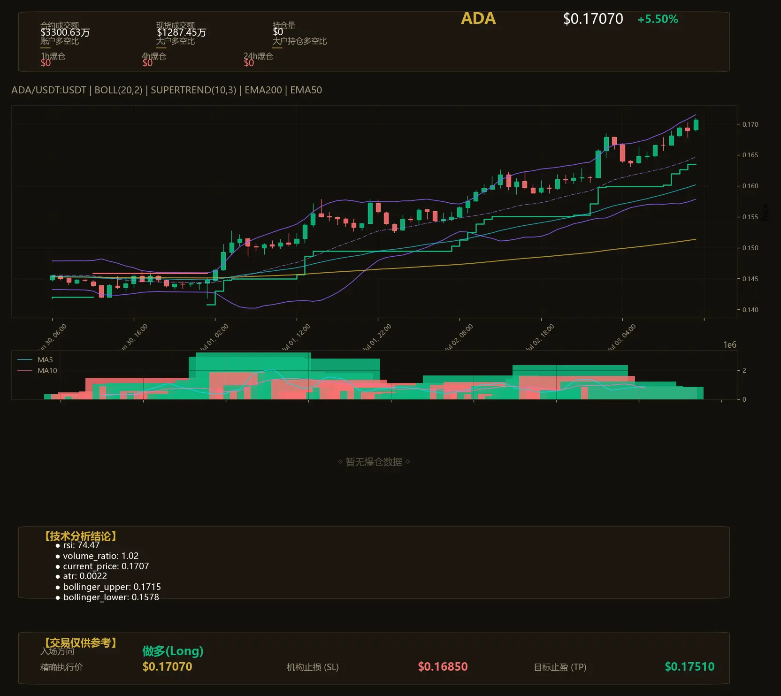Click the 4h爆仓 label
The height and width of the screenshot is (696, 781).
tap(154, 56)
